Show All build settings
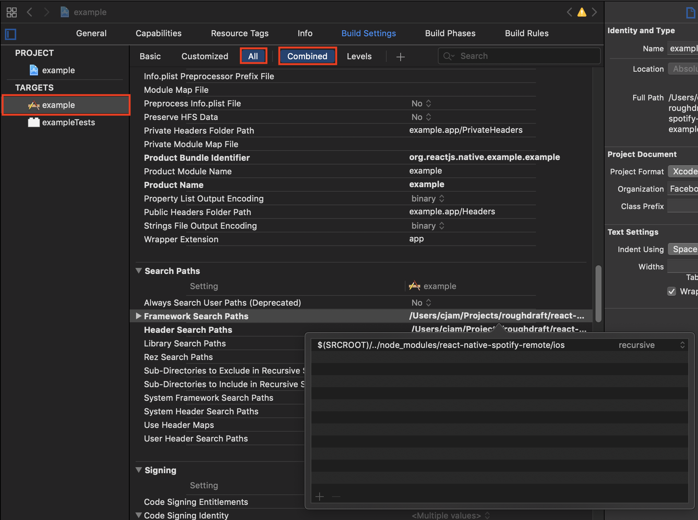The width and height of the screenshot is (698, 520). (x=253, y=56)
